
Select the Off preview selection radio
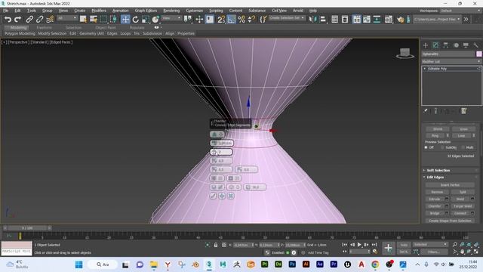(426, 148)
